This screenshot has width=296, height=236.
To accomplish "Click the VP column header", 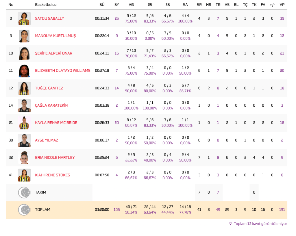I will [282, 5].
